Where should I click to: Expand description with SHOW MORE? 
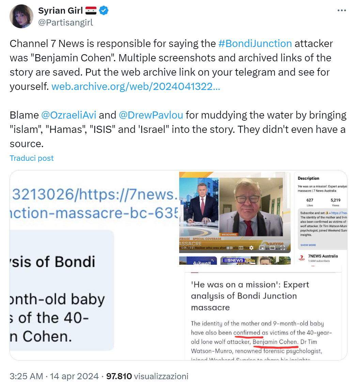pyautogui.click(x=308, y=245)
